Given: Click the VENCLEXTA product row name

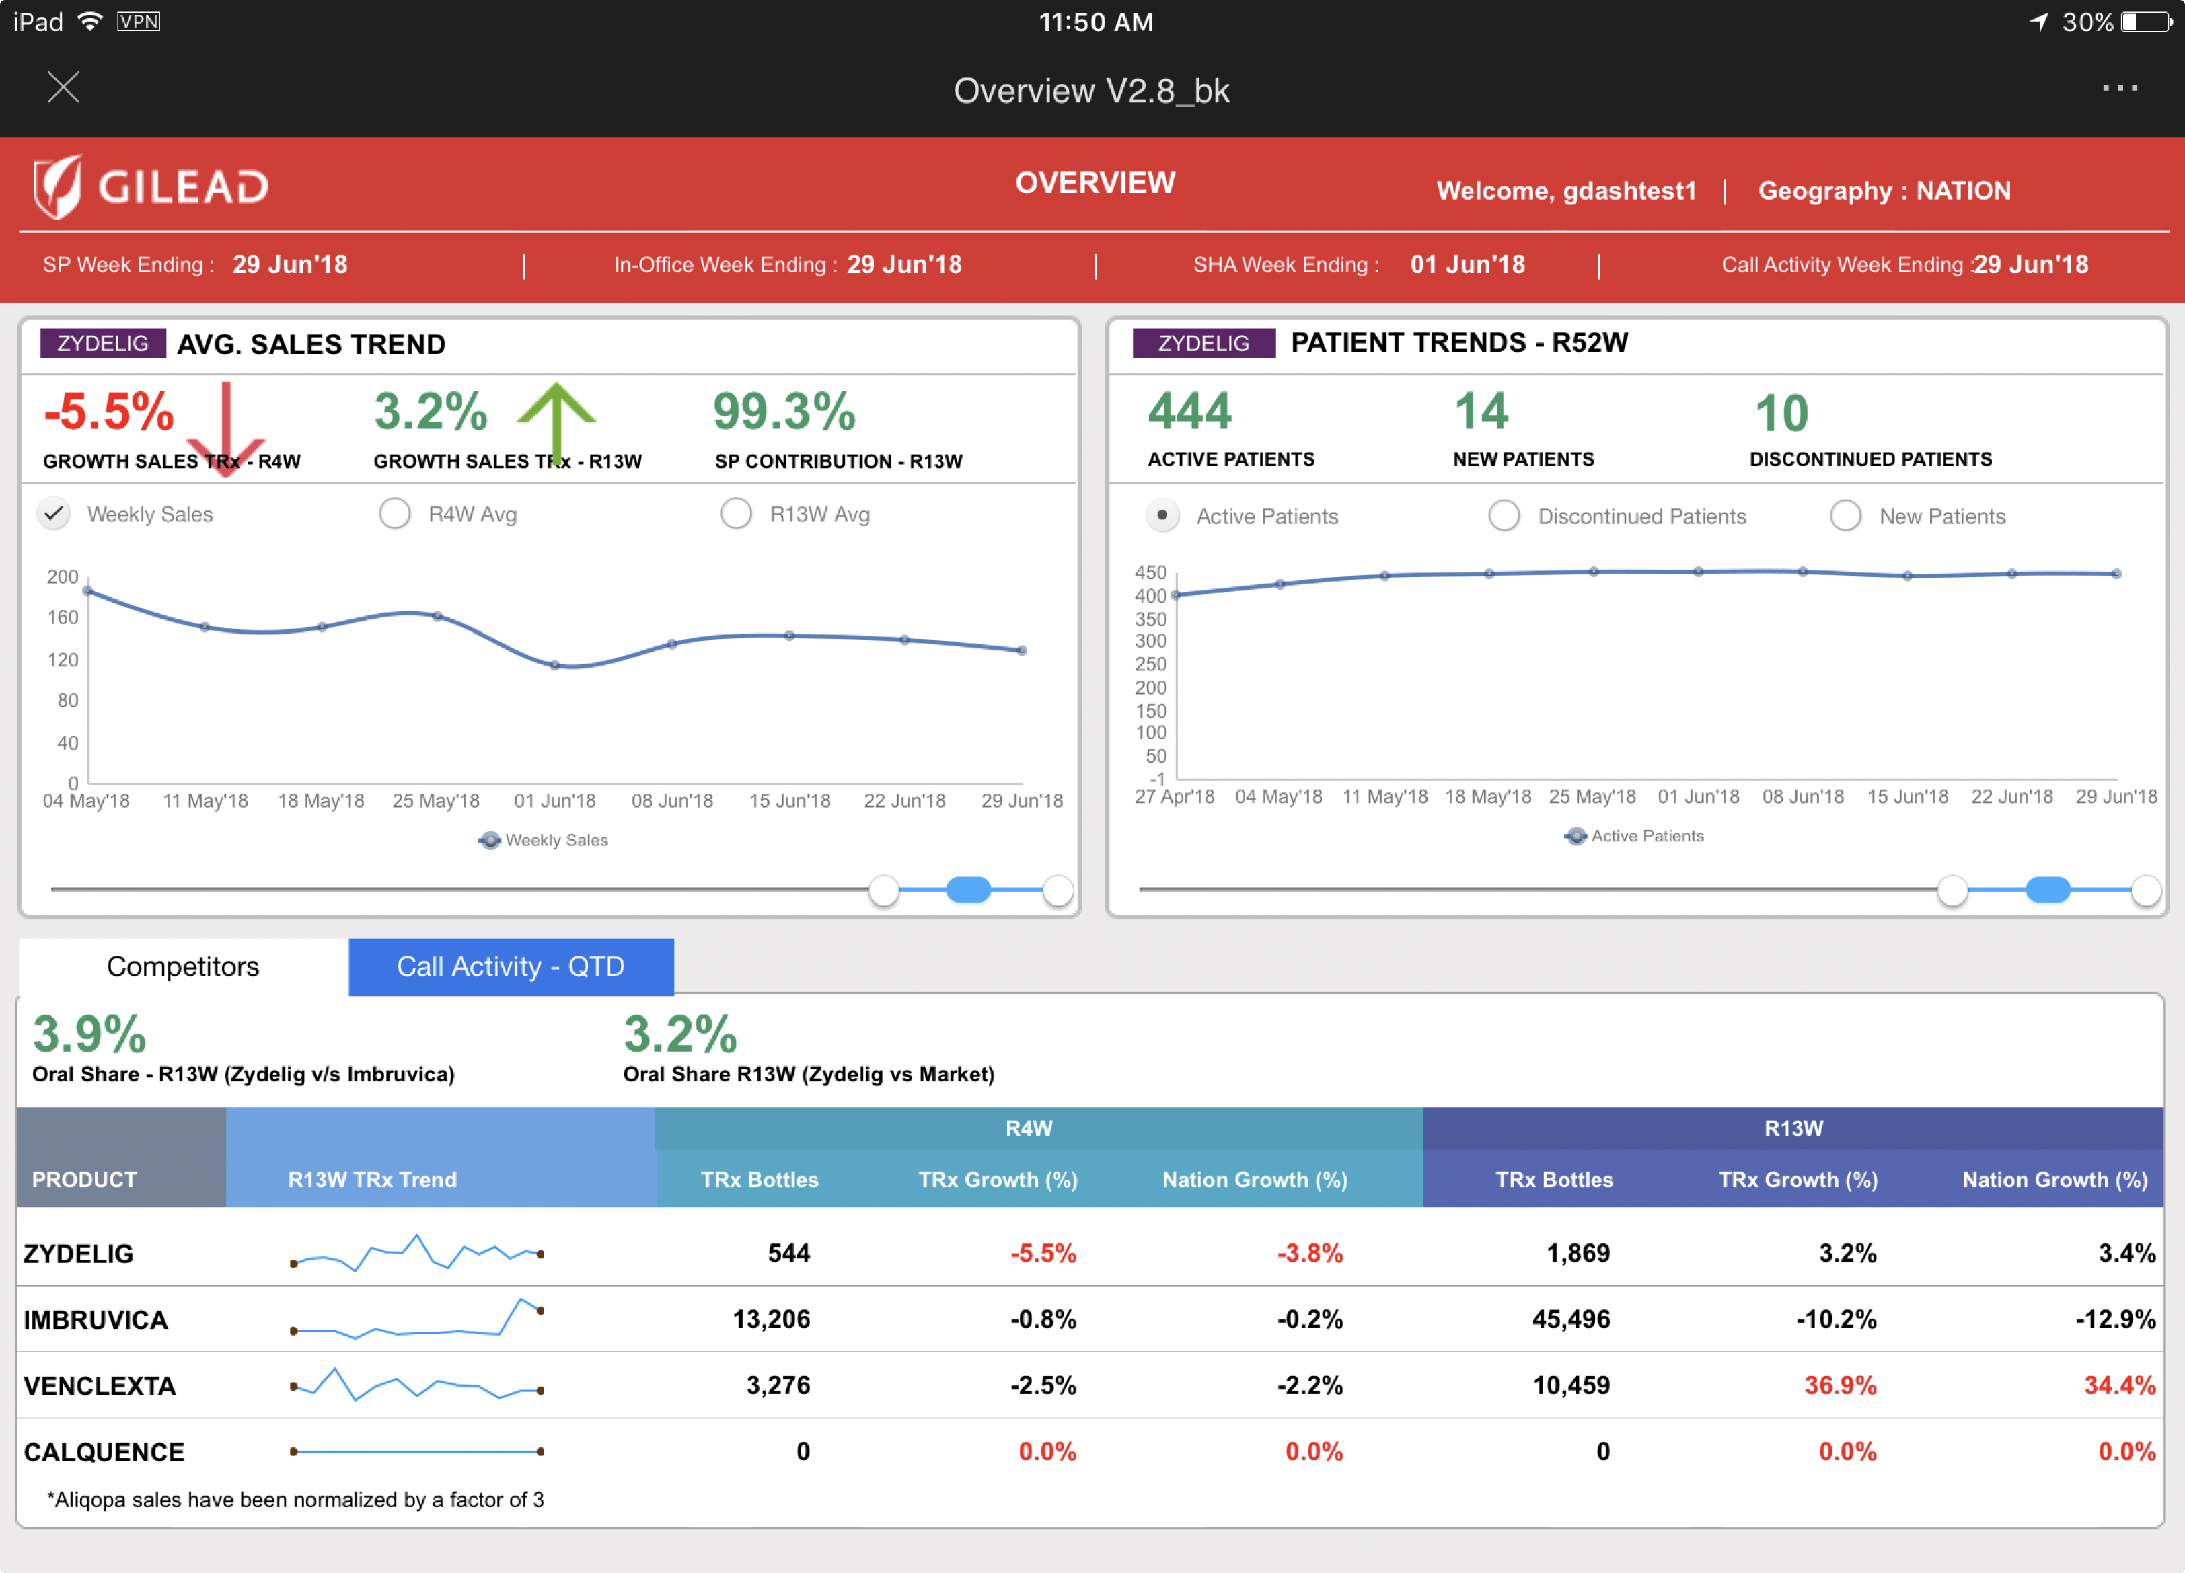Looking at the screenshot, I should click(x=100, y=1386).
